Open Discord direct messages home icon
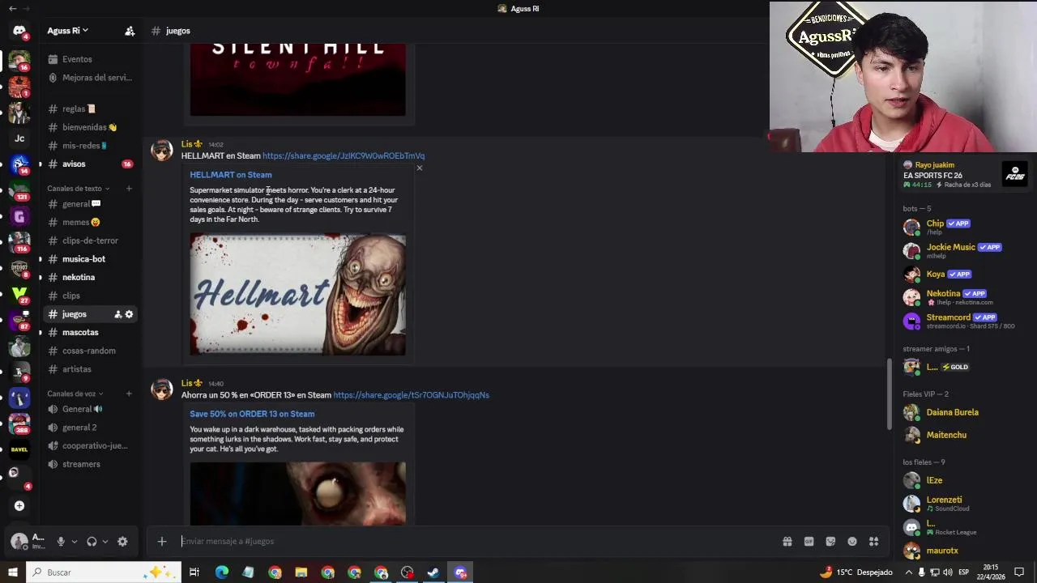Image resolution: width=1037 pixels, height=583 pixels. tap(19, 31)
